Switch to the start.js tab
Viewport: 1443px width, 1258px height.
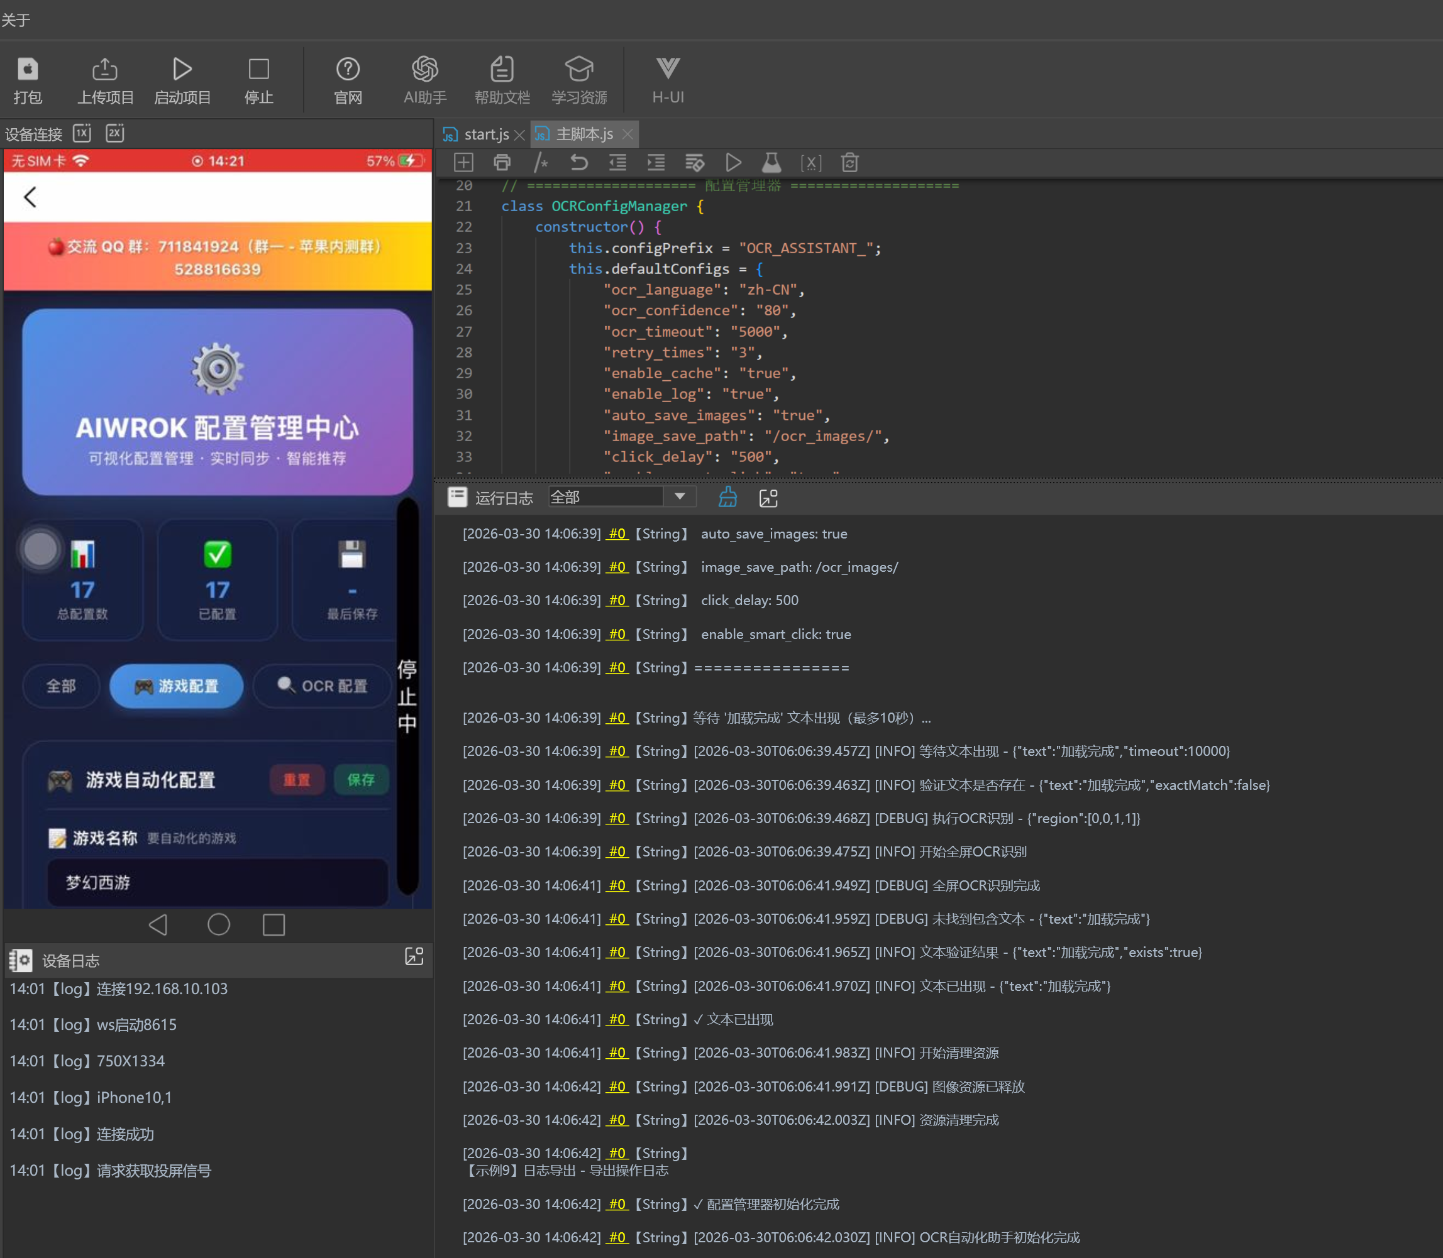[485, 134]
